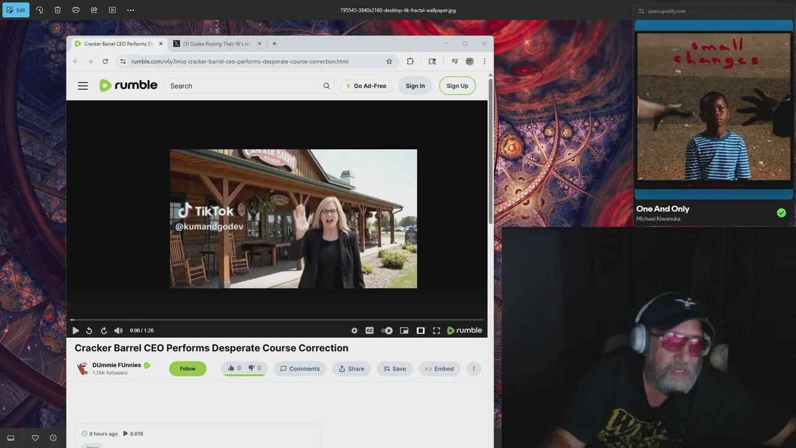Click the Michael Kiwanuka artist name
Viewport: 796px width, 448px height.
pyautogui.click(x=658, y=219)
